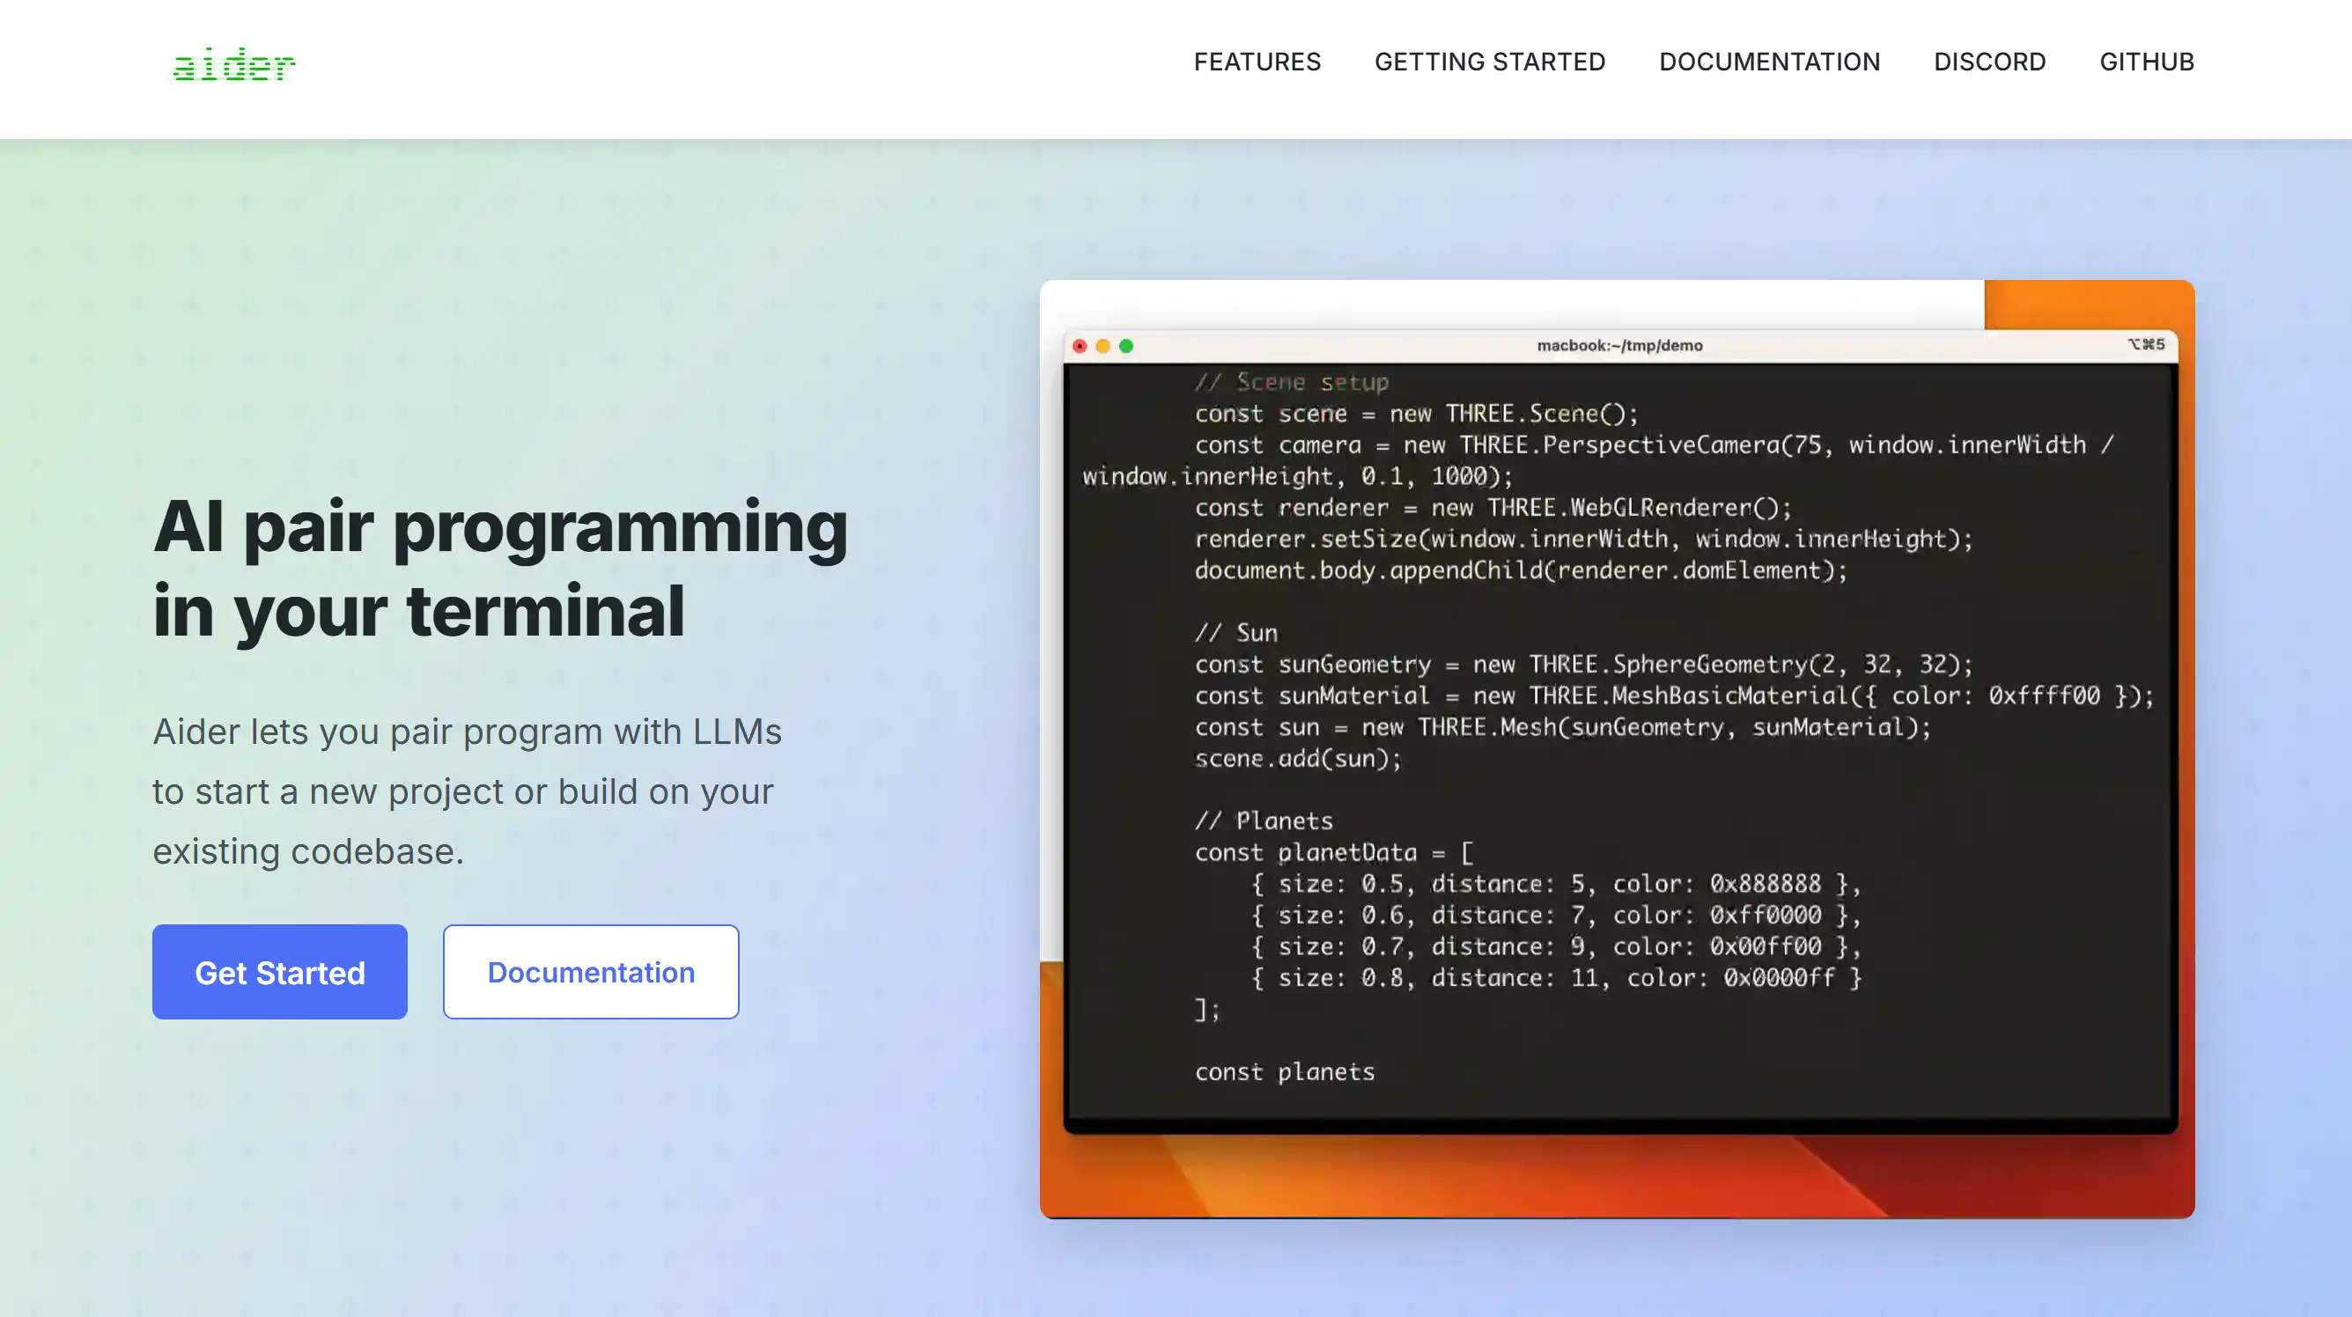Screen dimensions: 2352x1317
Task: Open the GITHUB nav link
Action: coord(2147,62)
